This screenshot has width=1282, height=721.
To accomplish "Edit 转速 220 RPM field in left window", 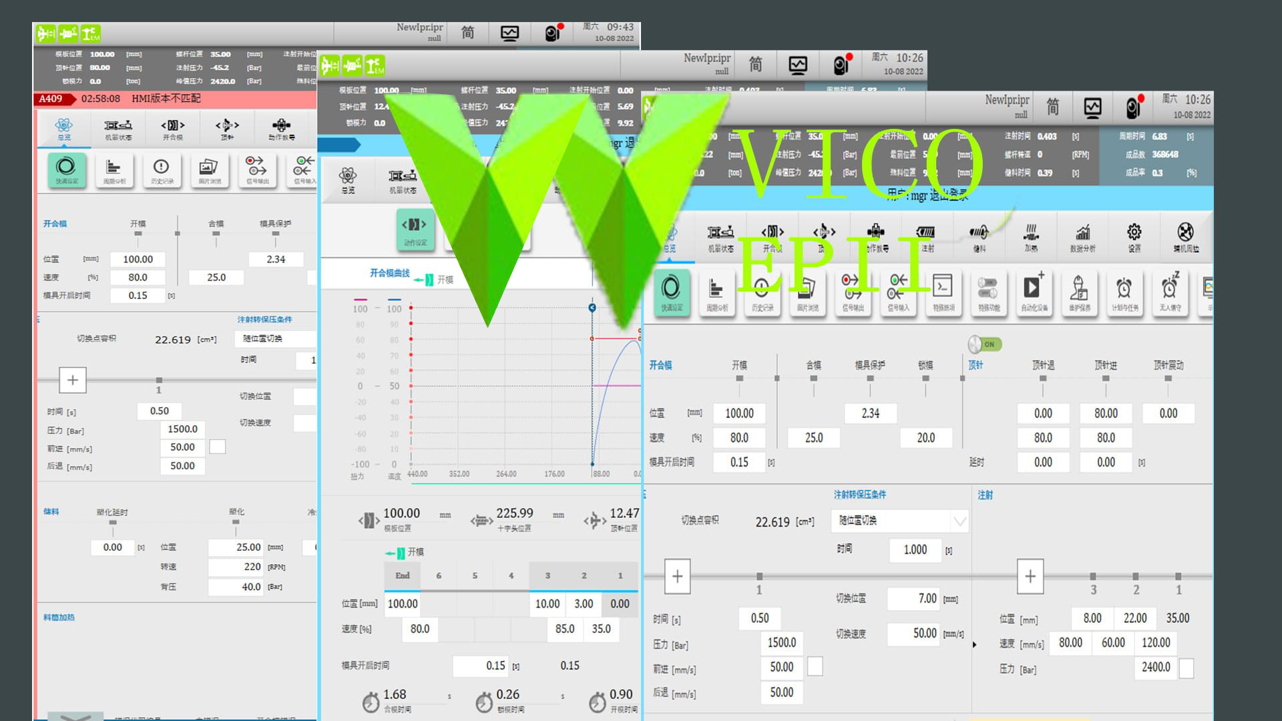I will pyautogui.click(x=237, y=567).
